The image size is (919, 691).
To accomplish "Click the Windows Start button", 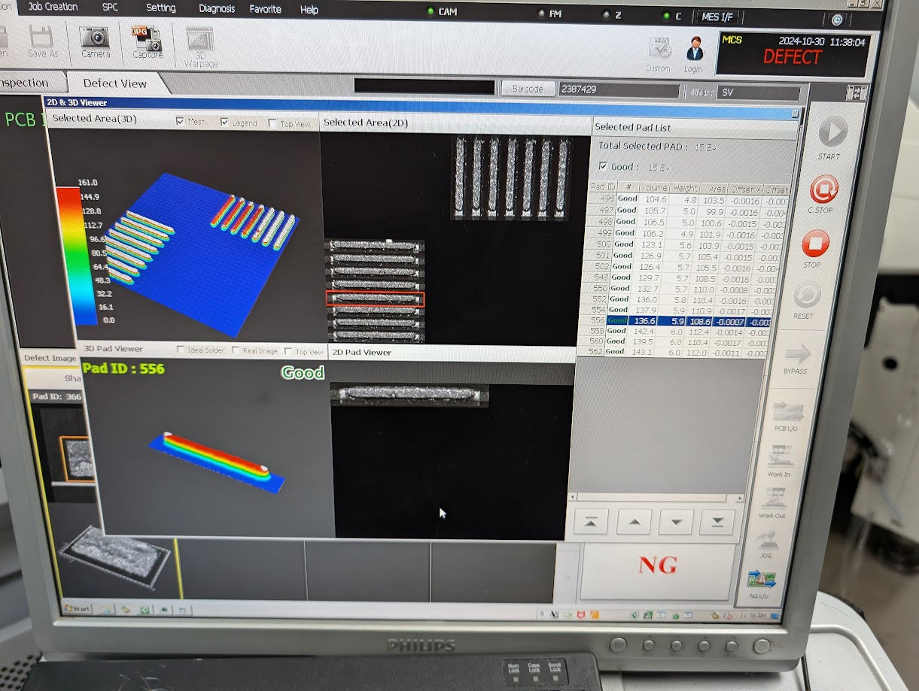I will coord(78,608).
